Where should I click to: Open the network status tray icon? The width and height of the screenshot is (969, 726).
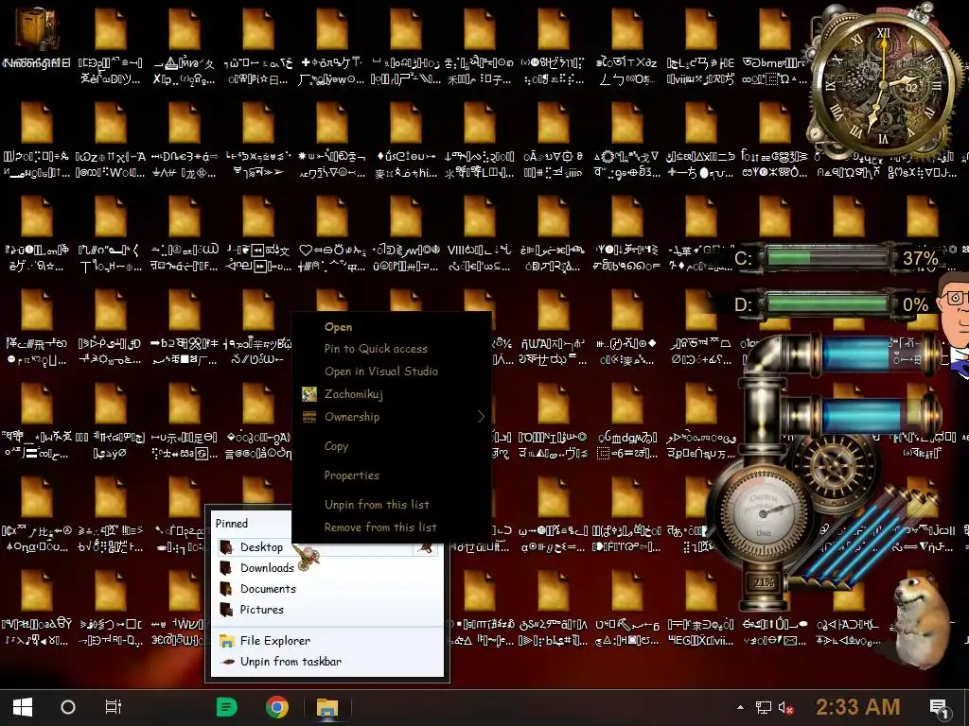[x=764, y=707]
